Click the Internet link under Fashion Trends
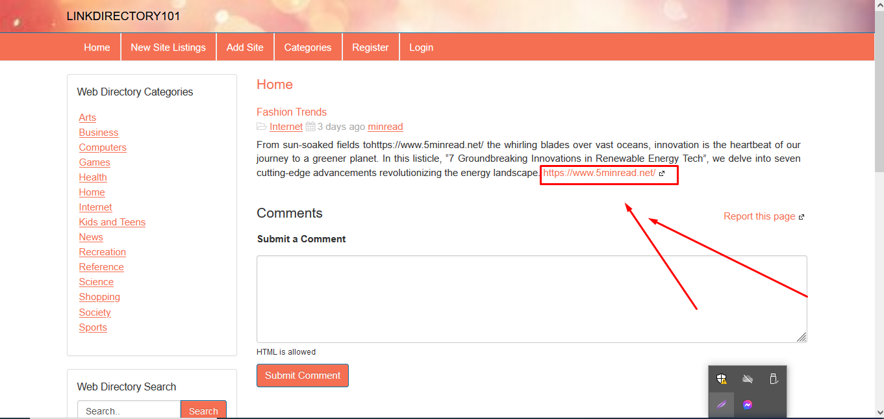 pos(286,127)
